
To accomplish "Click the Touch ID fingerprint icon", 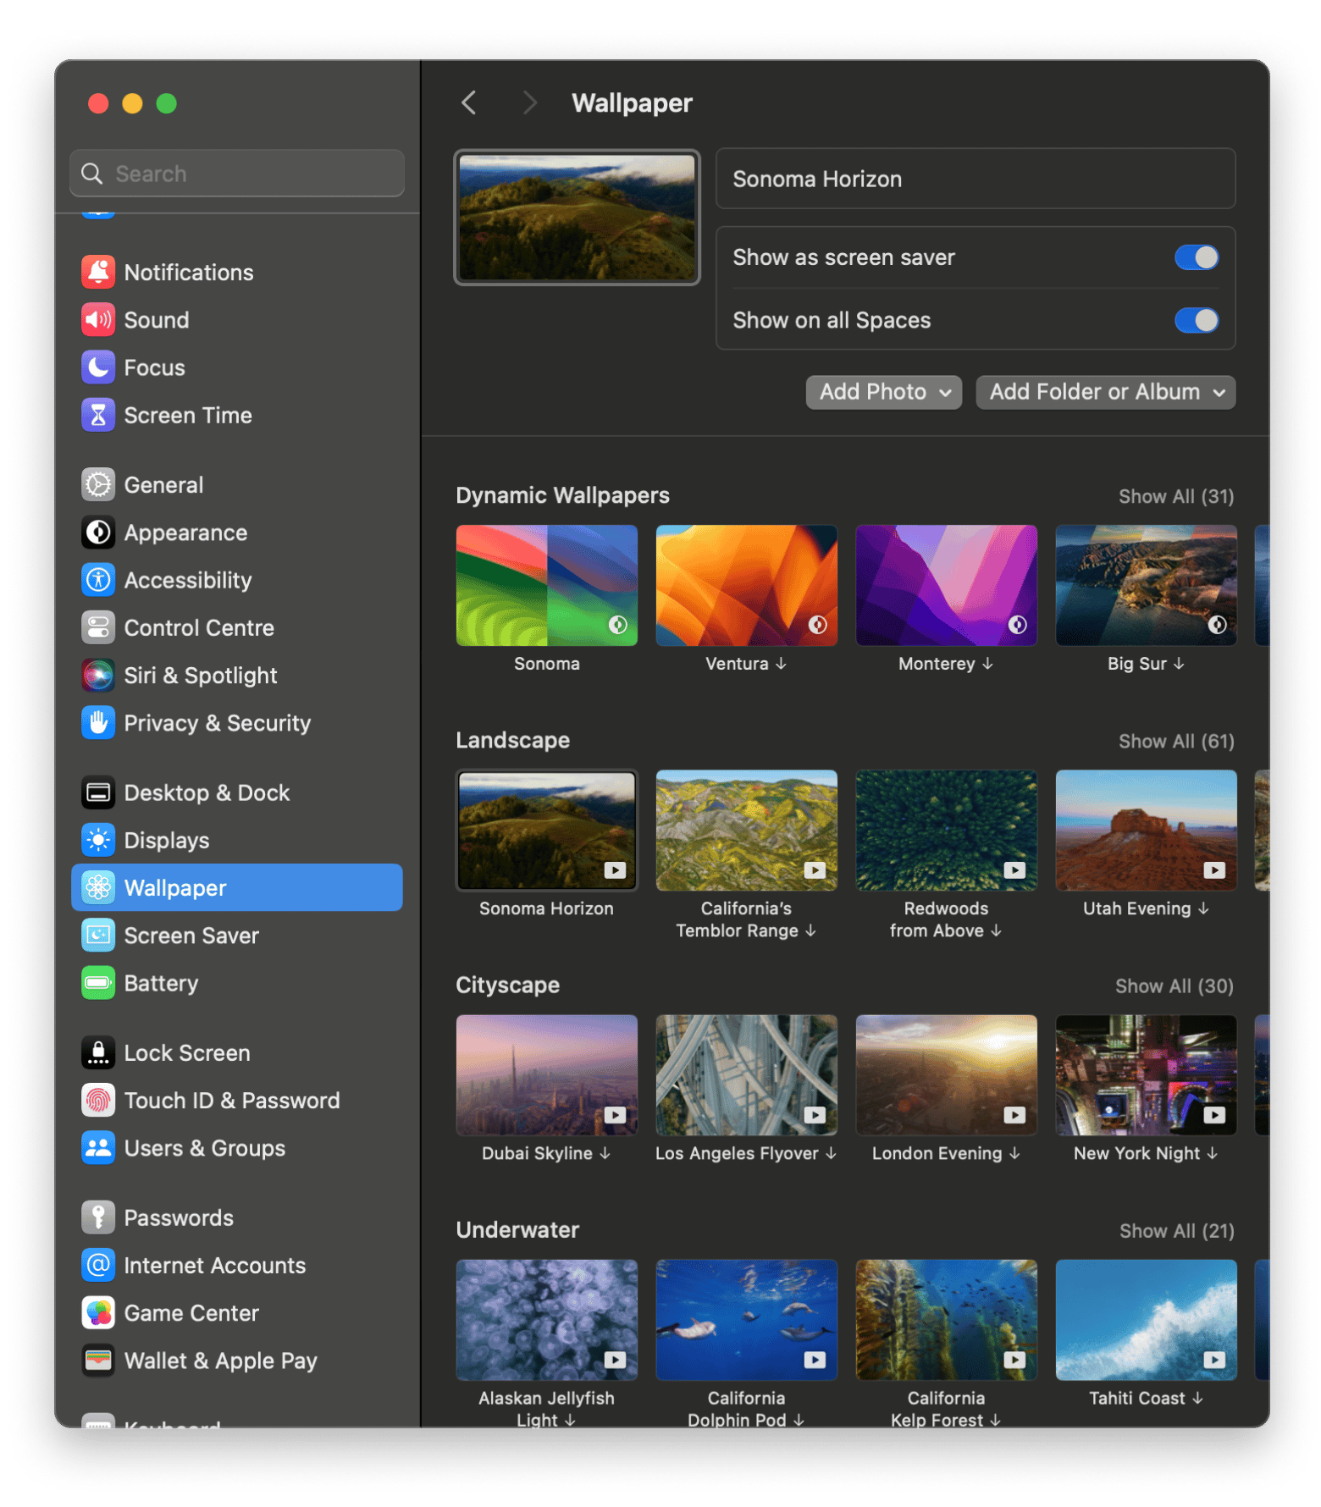I will click(x=98, y=1101).
